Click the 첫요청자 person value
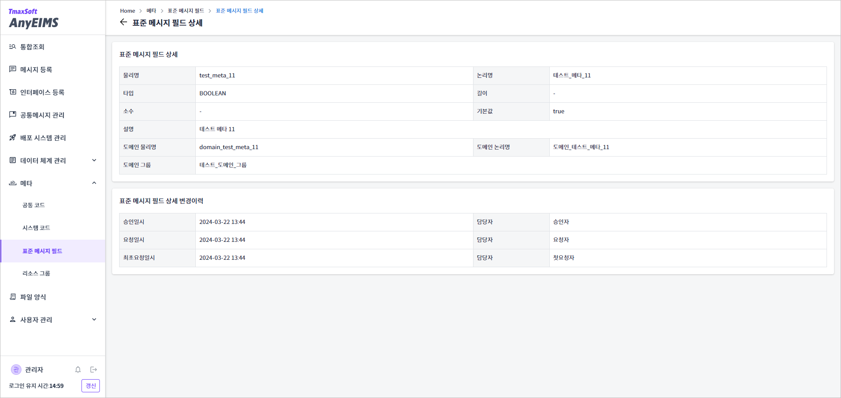841x398 pixels. coord(563,258)
